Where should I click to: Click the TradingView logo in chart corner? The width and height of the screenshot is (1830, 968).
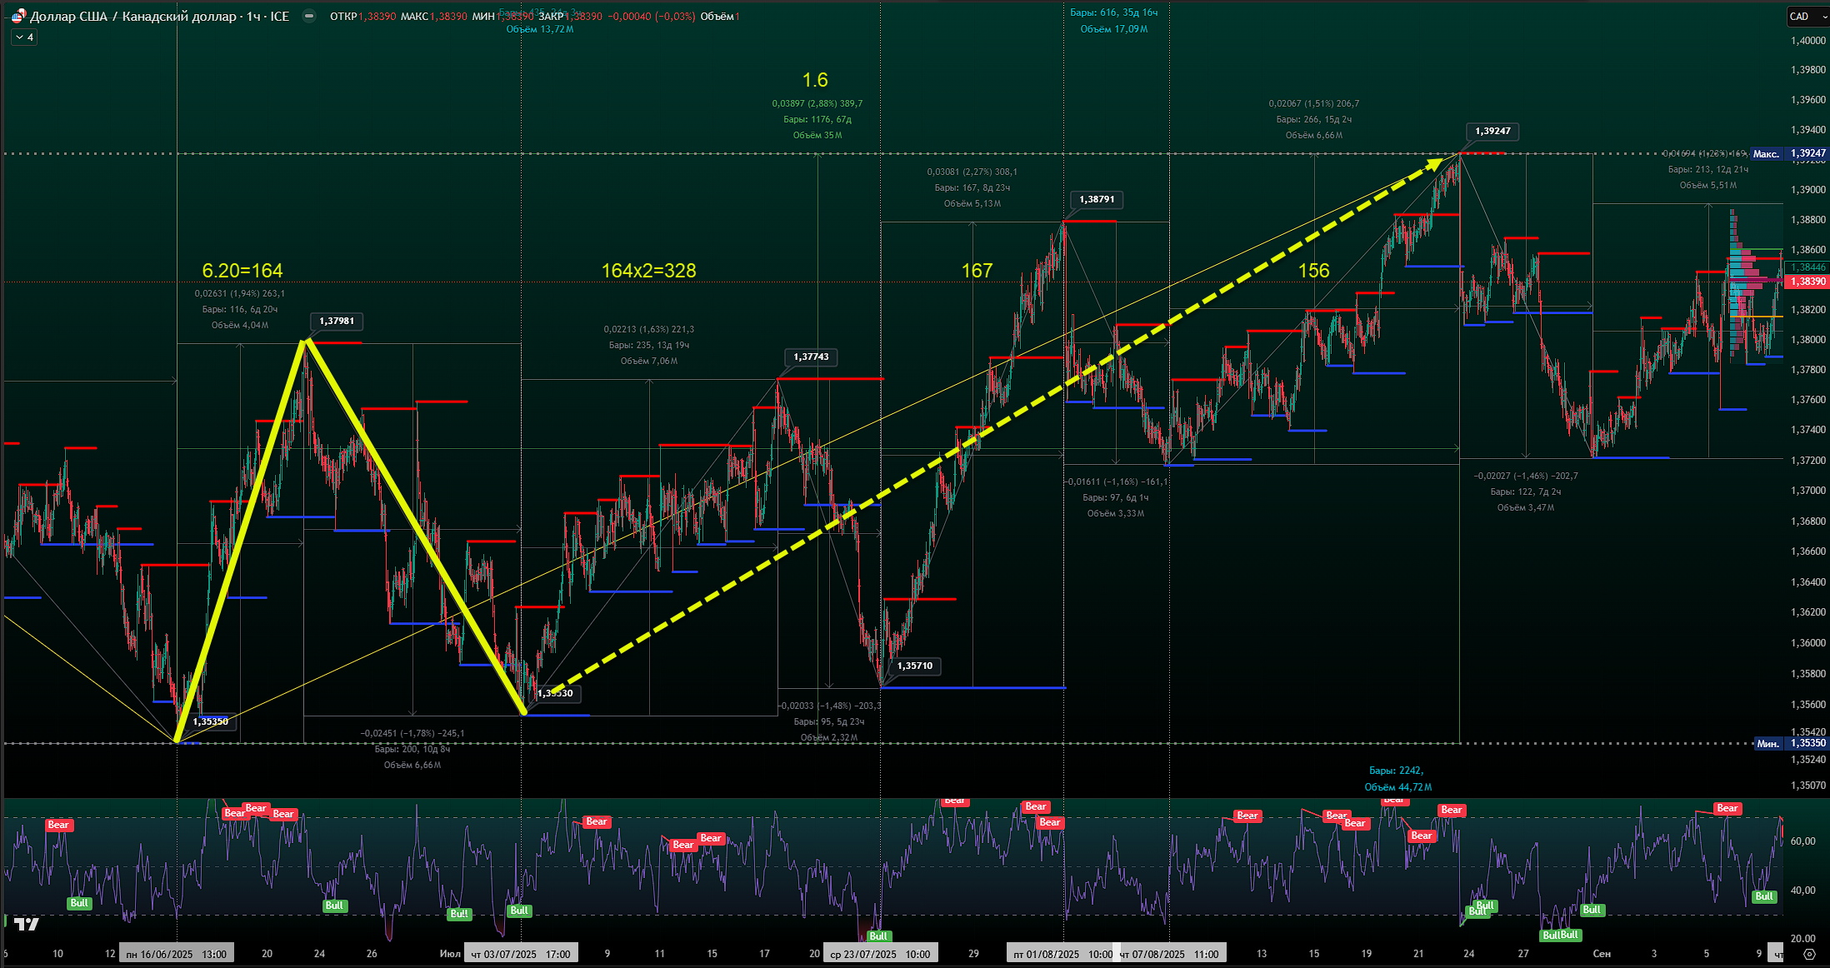click(x=26, y=923)
